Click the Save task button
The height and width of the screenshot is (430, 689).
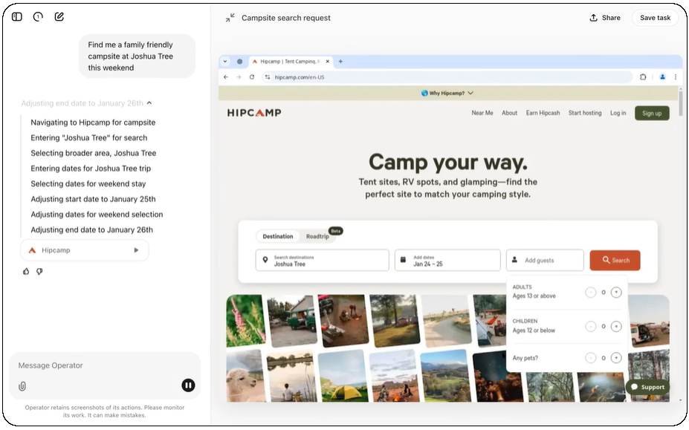point(654,18)
